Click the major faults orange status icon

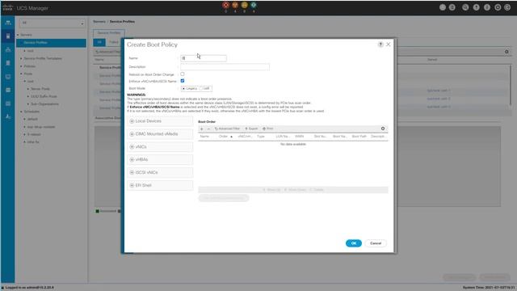click(235, 5)
